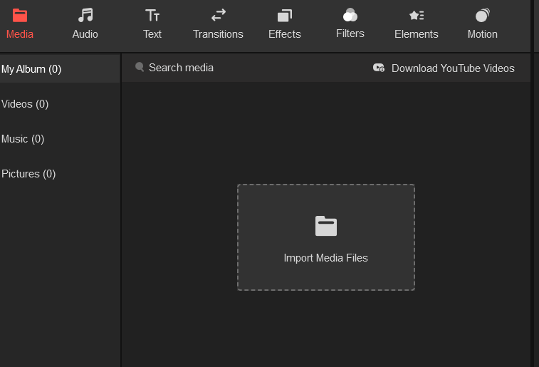Show the Music (0) category
The height and width of the screenshot is (367, 539).
[23, 139]
